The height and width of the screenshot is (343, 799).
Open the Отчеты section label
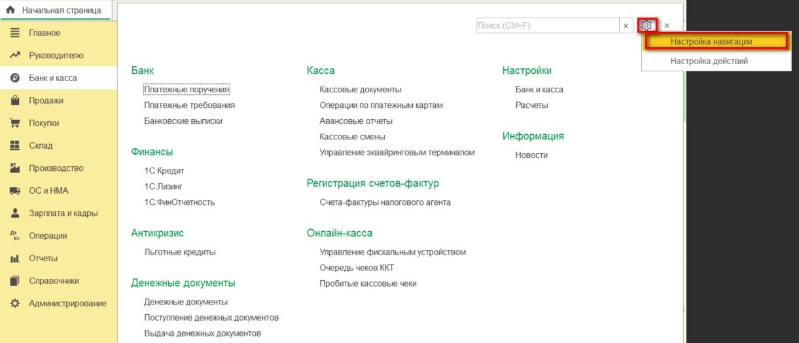click(43, 259)
